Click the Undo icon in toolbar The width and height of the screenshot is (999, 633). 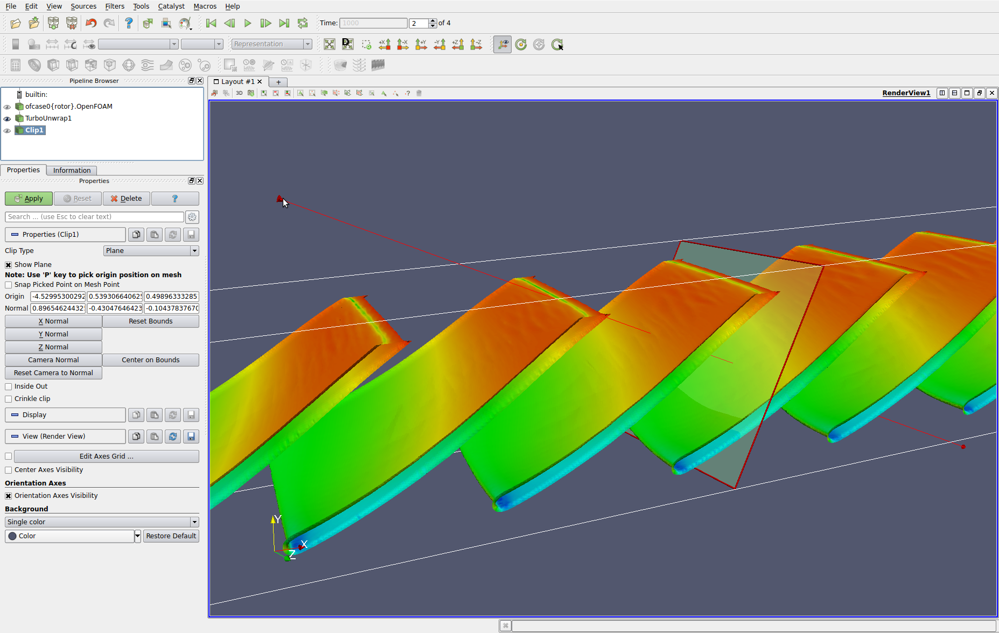91,23
